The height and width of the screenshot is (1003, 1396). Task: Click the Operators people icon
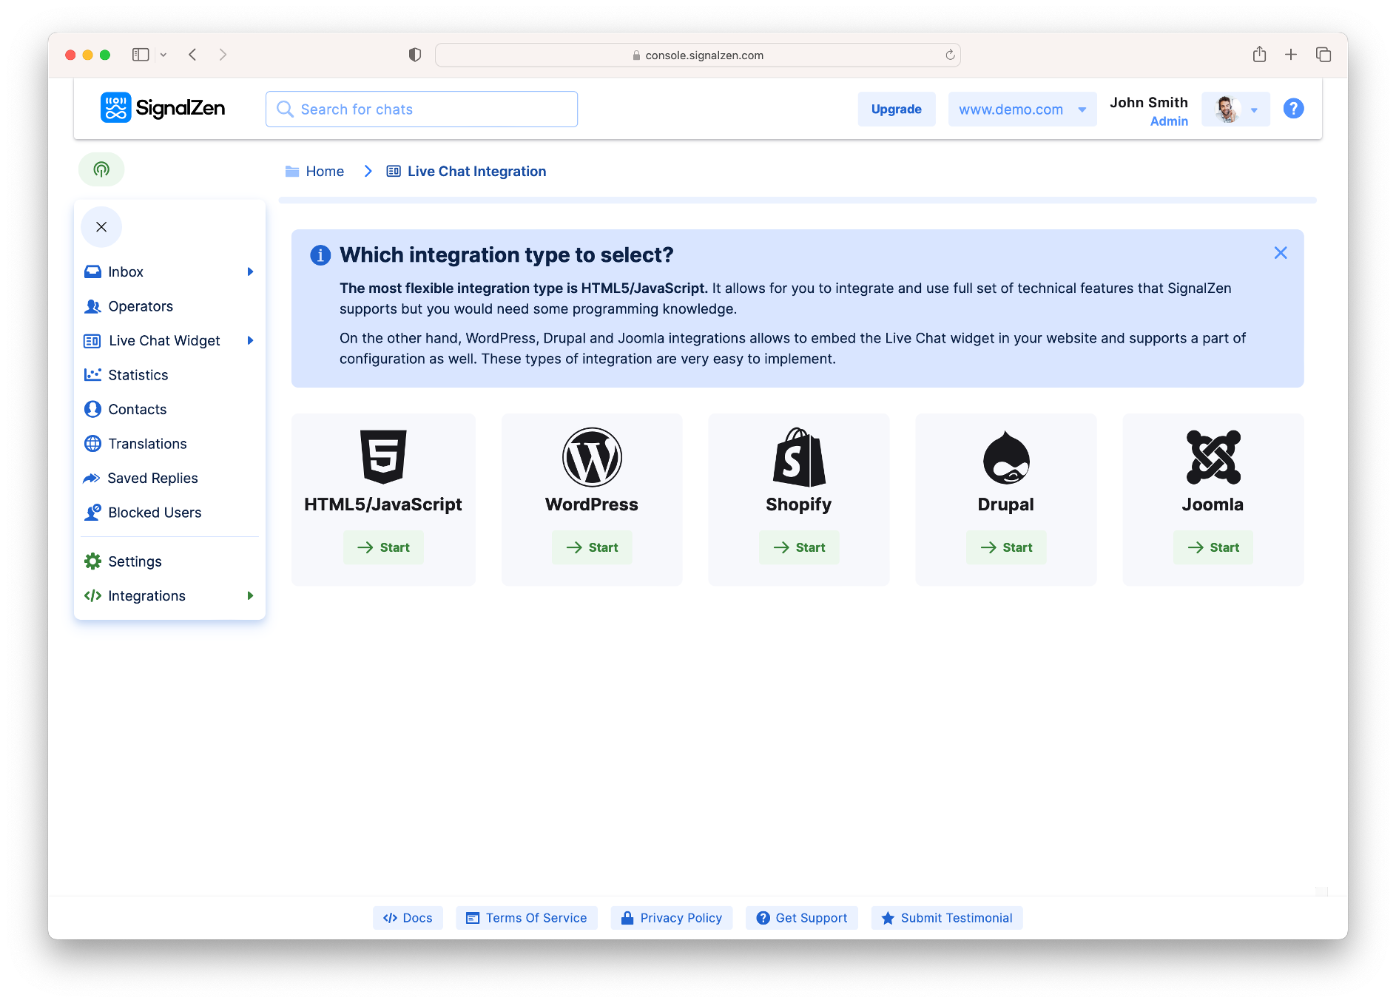pyautogui.click(x=92, y=306)
